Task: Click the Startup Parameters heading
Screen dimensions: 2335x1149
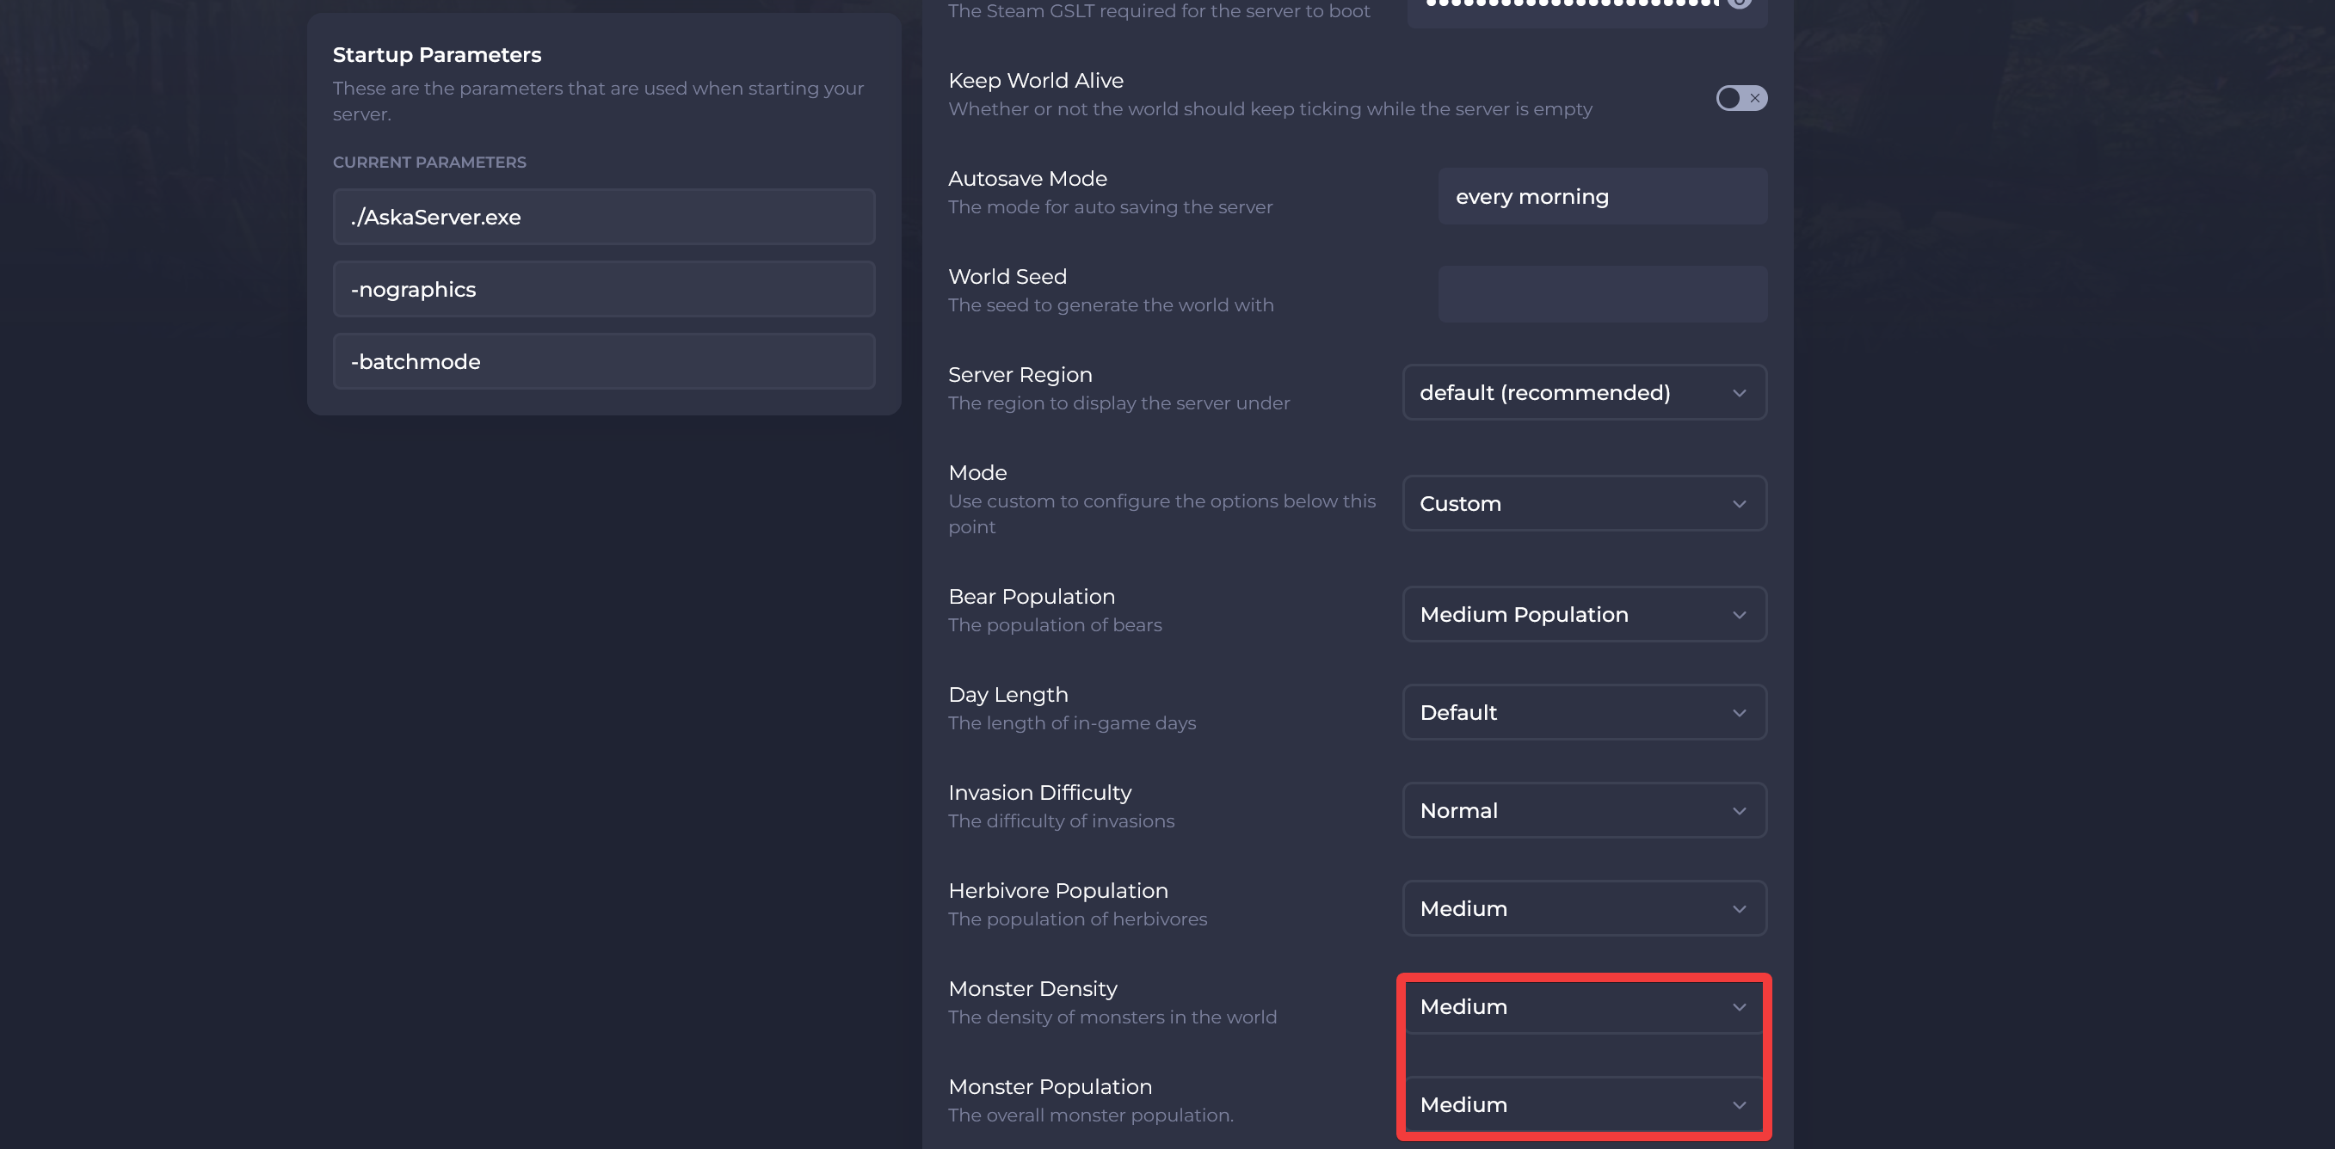Action: 437,54
